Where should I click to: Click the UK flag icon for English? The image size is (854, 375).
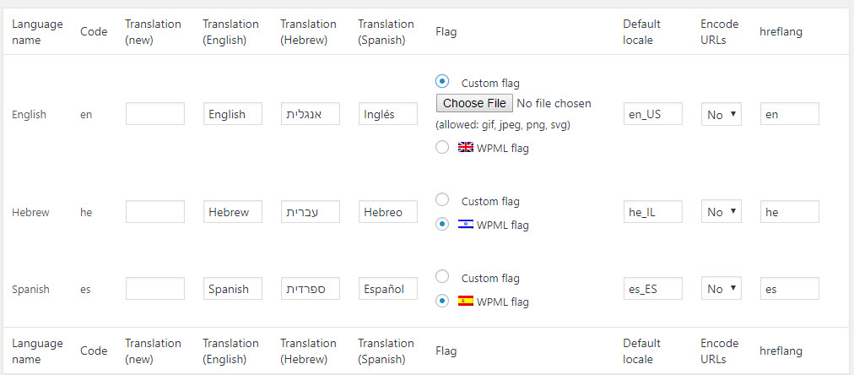click(466, 147)
